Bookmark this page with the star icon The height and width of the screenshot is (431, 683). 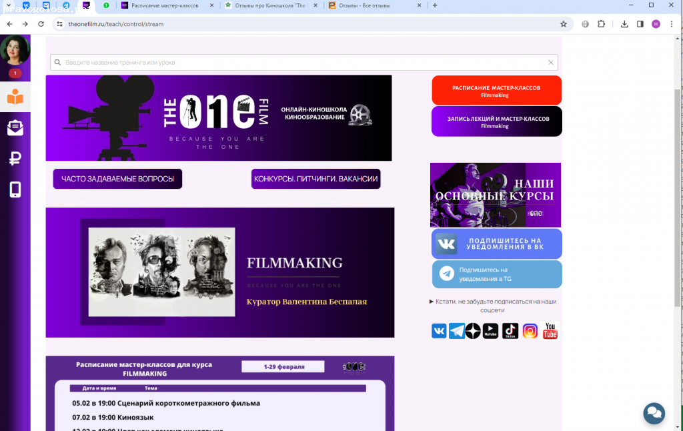[x=564, y=24]
